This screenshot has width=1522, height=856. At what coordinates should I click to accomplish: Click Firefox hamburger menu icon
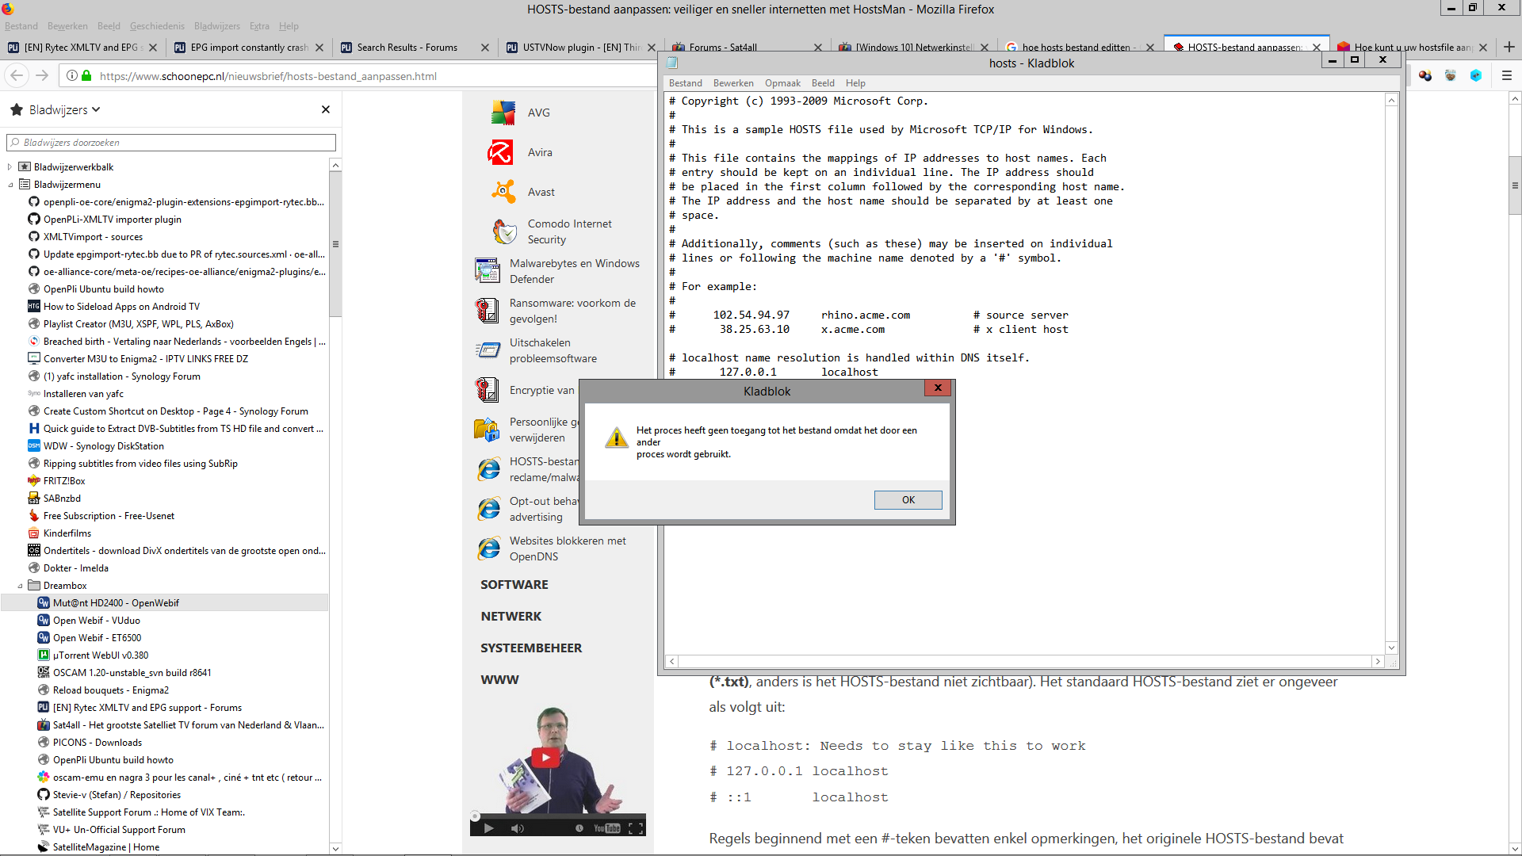(1507, 76)
